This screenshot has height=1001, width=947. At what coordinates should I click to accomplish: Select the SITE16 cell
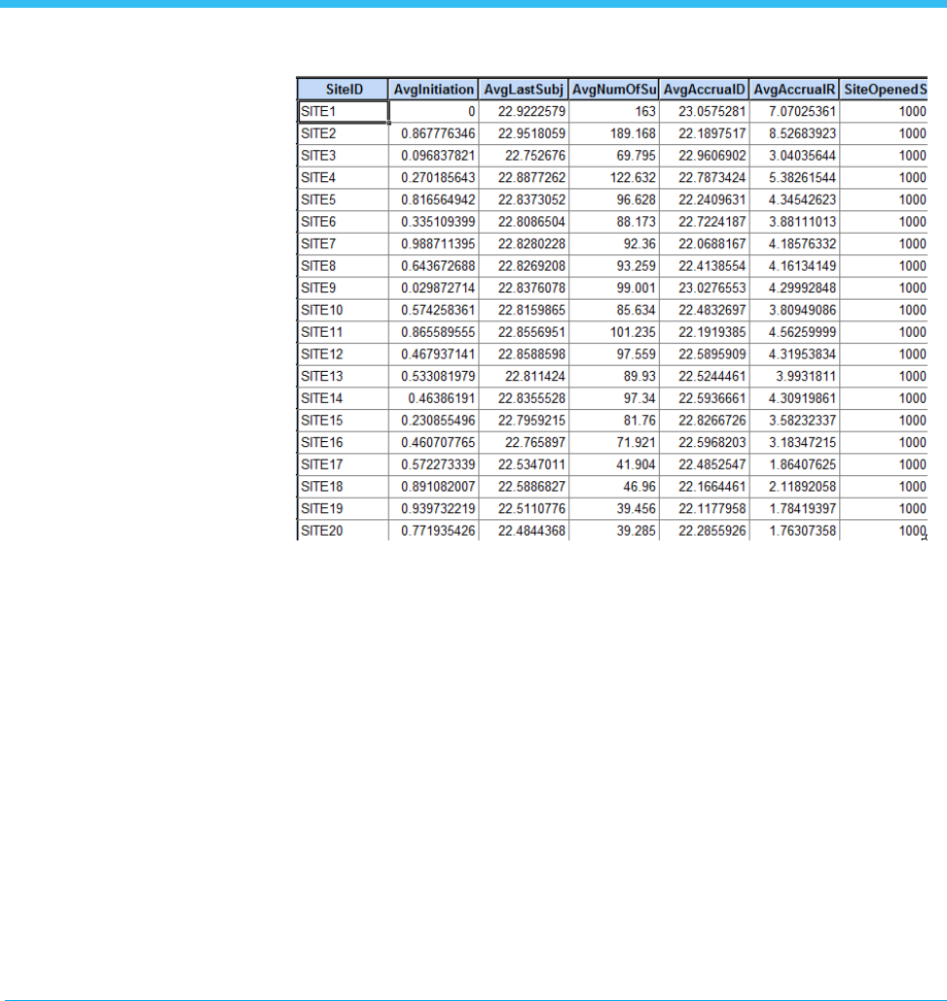[x=344, y=442]
